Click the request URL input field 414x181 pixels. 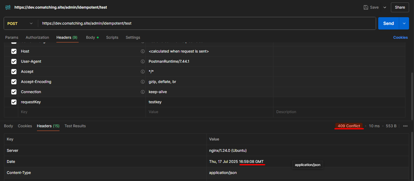click(x=207, y=23)
